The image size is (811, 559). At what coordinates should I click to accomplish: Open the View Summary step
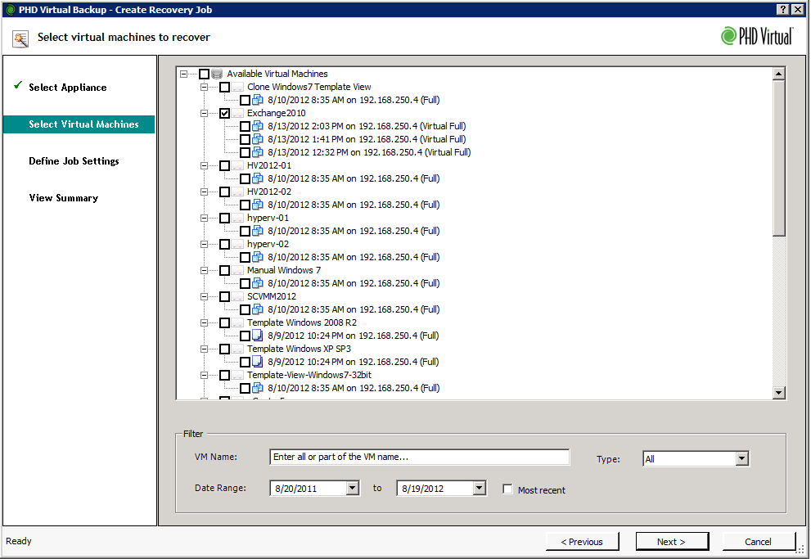click(x=64, y=198)
